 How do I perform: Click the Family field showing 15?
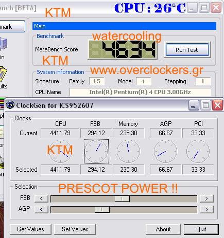point(97,81)
